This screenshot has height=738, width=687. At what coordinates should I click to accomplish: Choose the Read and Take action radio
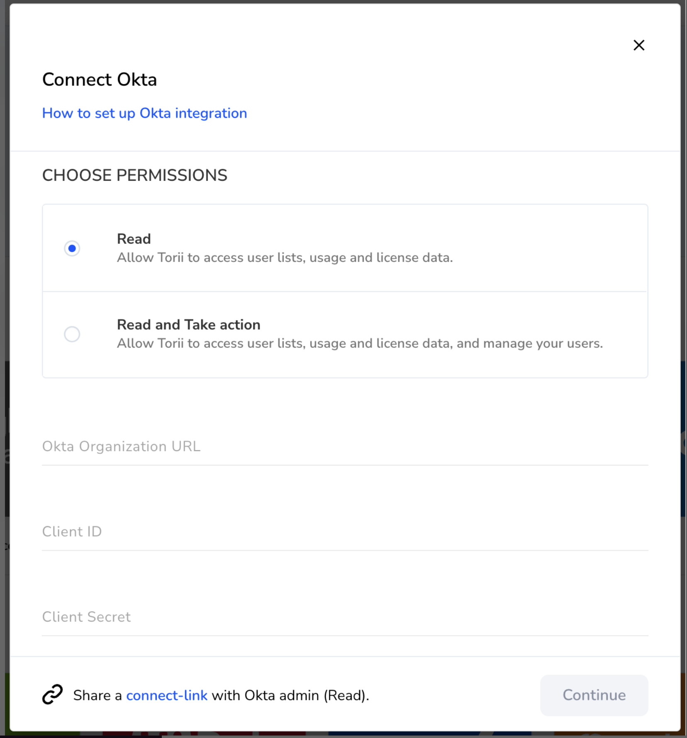tap(72, 334)
